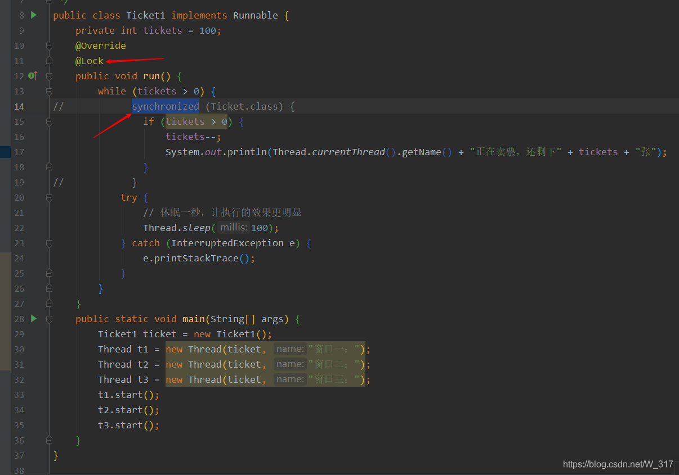The image size is (679, 475).
Task: Click the value 100 in the tickets field
Action: tap(208, 30)
